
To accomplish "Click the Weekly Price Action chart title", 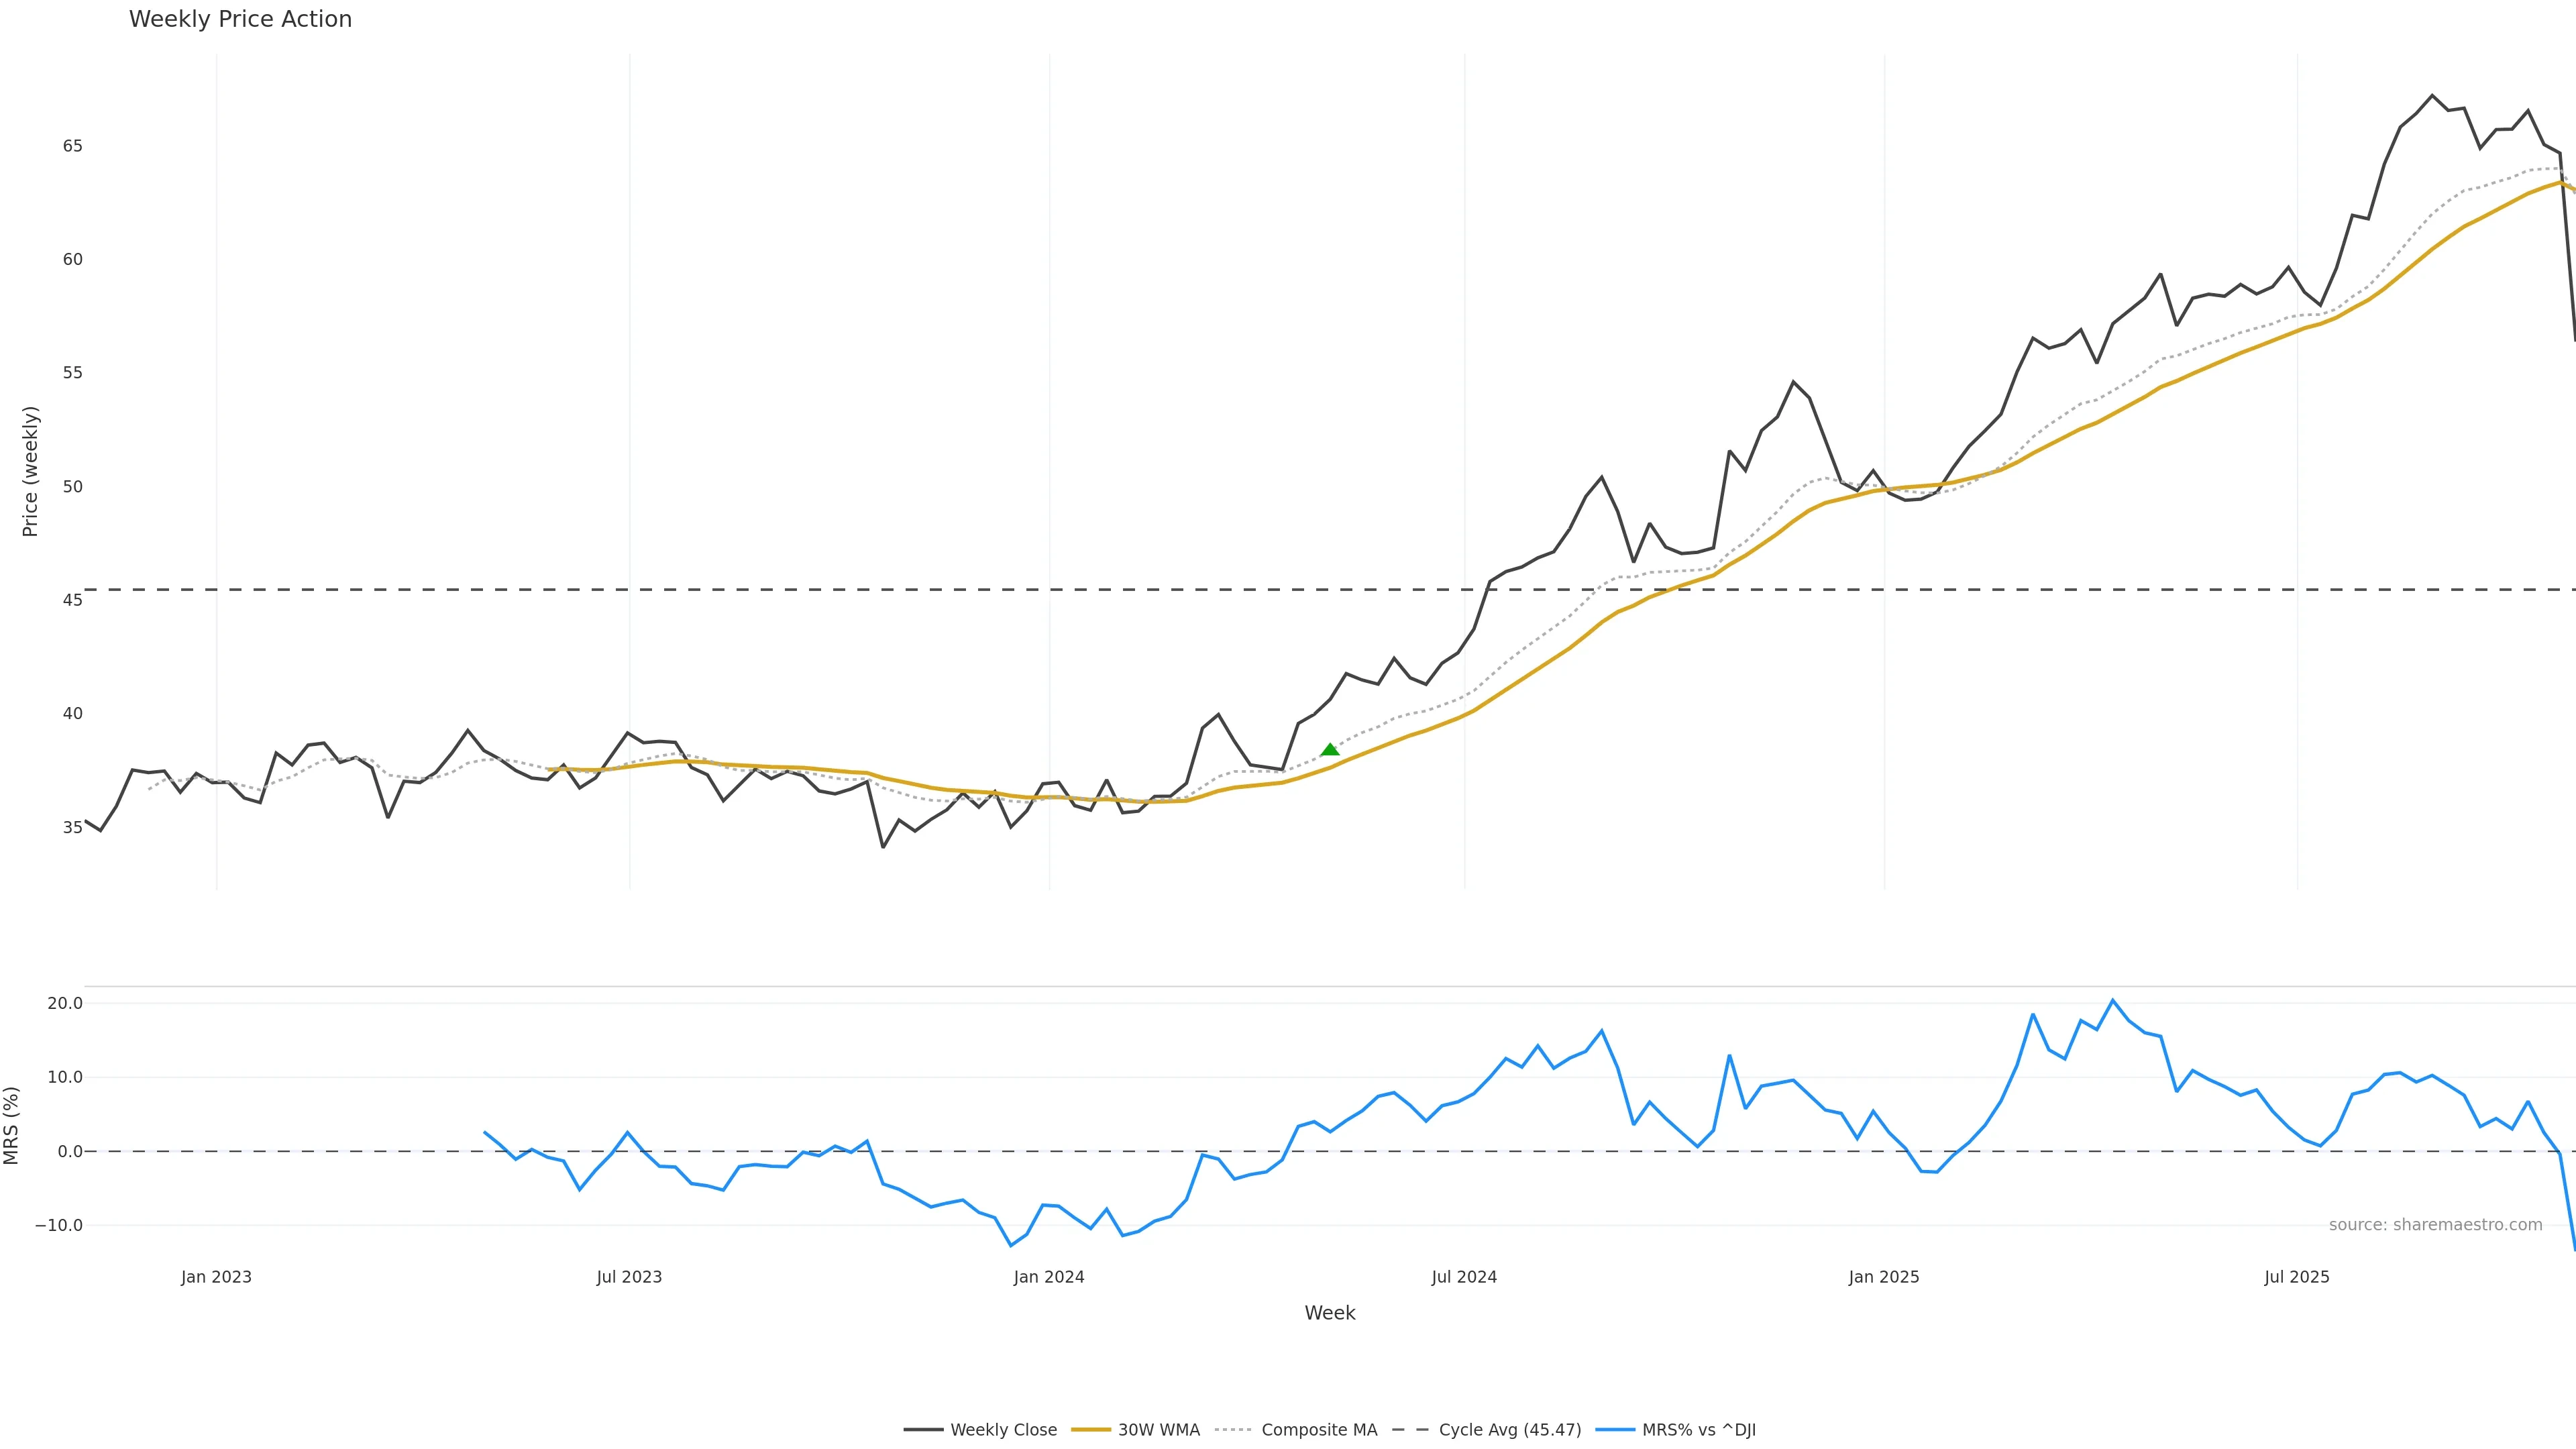I will [x=240, y=19].
